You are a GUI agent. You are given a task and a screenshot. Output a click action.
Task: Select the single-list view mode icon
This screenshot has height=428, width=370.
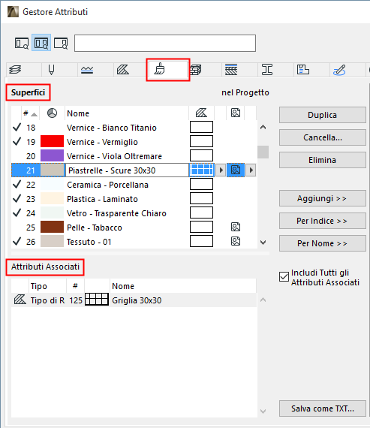point(22,43)
